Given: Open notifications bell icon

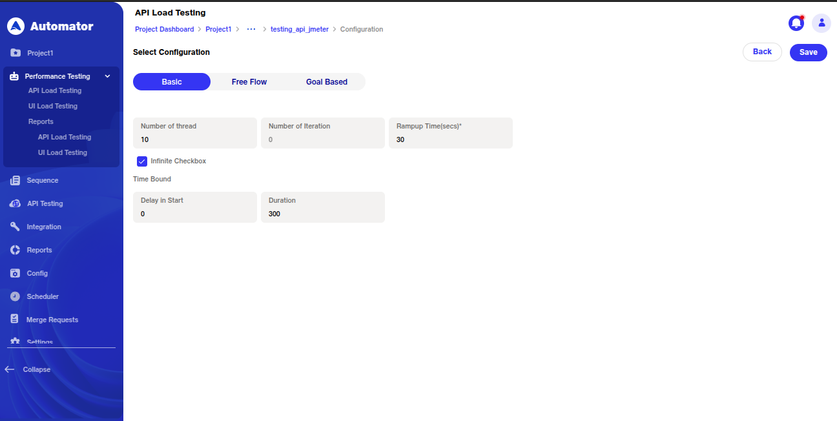Looking at the screenshot, I should 796,23.
